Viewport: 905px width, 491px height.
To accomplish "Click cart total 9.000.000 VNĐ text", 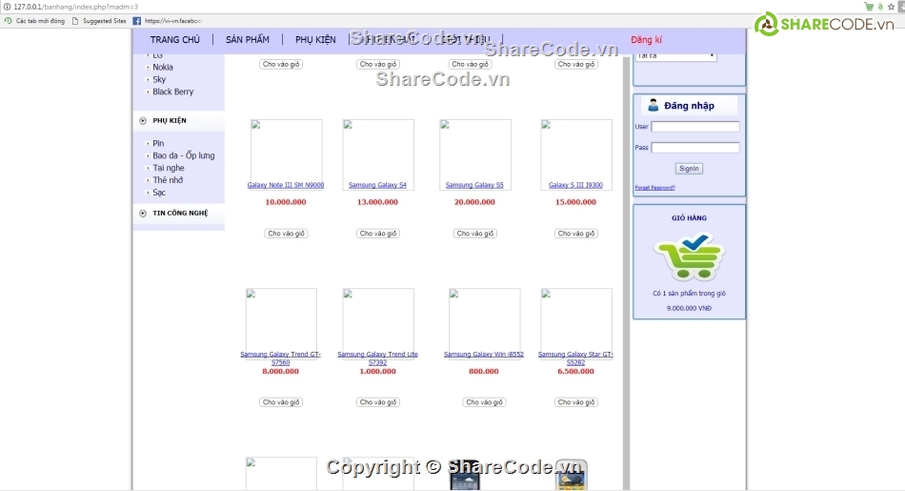I will point(689,309).
